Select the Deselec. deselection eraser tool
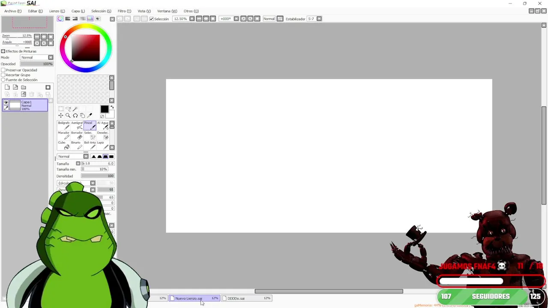 (x=103, y=135)
